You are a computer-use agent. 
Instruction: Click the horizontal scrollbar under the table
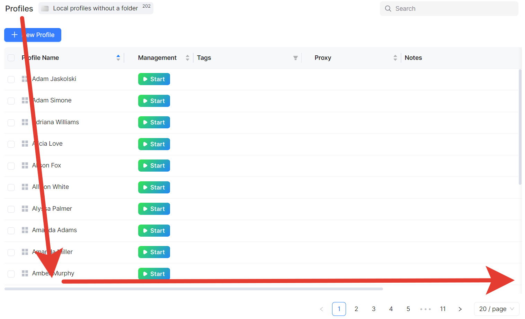click(194, 289)
